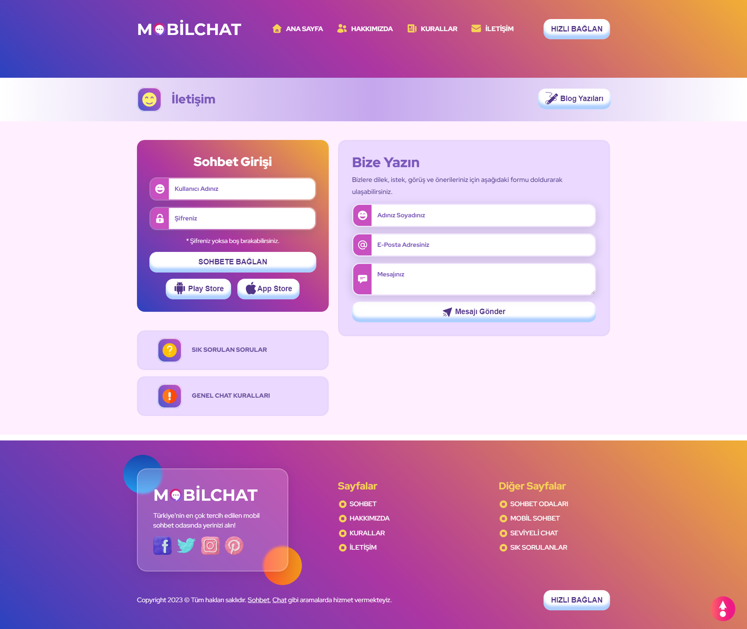Screen dimensions: 747x629
Task: Click Mesajı Gönder send button
Action: click(473, 311)
